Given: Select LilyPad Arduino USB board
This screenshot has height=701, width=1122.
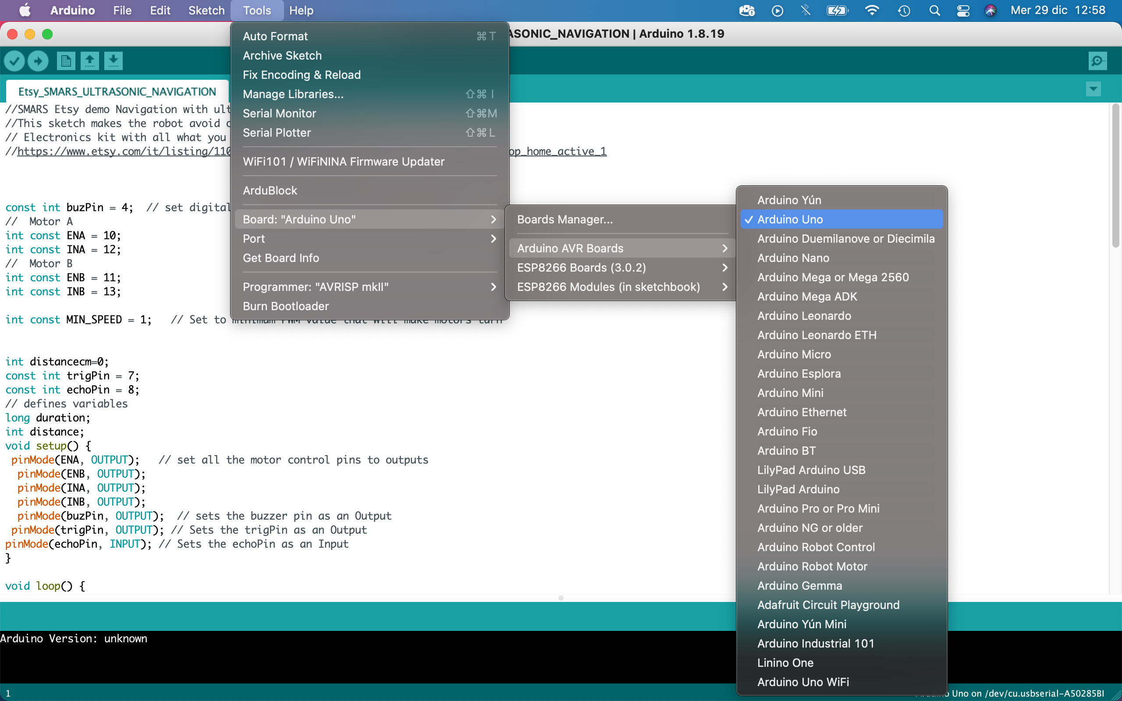Looking at the screenshot, I should tap(841, 470).
